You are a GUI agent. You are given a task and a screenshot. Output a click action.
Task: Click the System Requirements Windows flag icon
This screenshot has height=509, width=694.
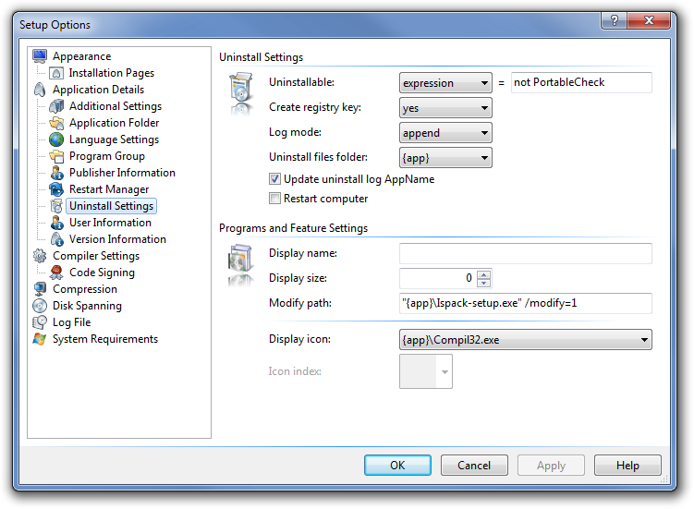pyautogui.click(x=40, y=339)
